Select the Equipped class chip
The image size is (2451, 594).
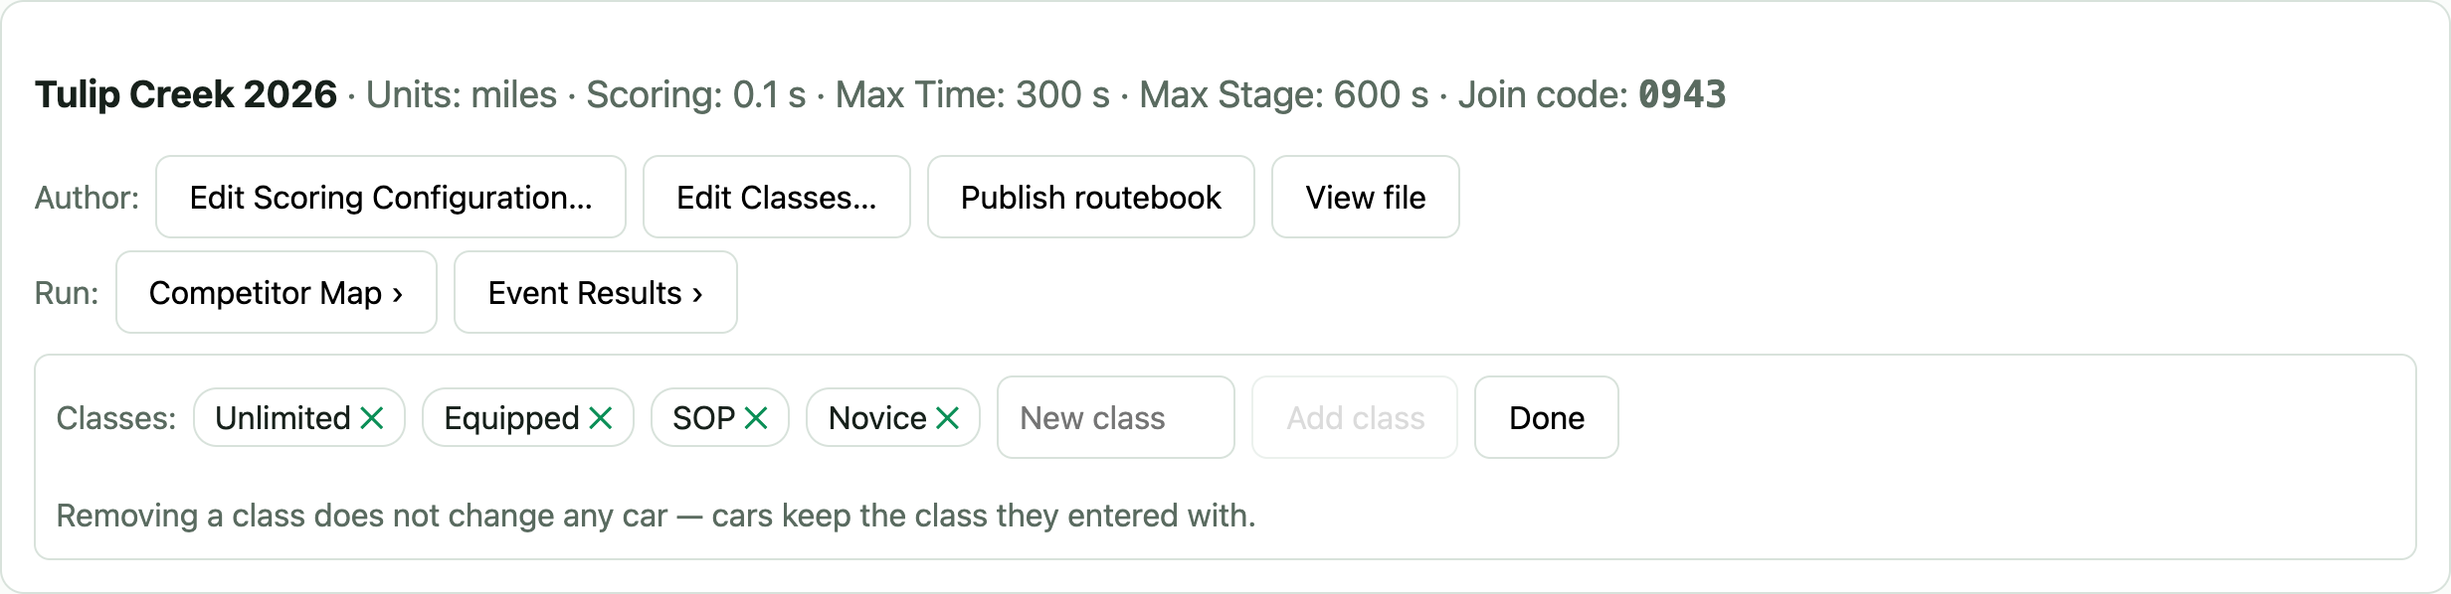512,417
